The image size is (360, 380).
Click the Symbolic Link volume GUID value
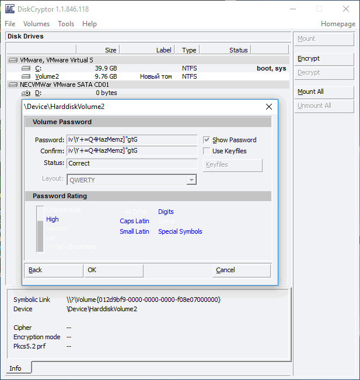[x=144, y=300]
